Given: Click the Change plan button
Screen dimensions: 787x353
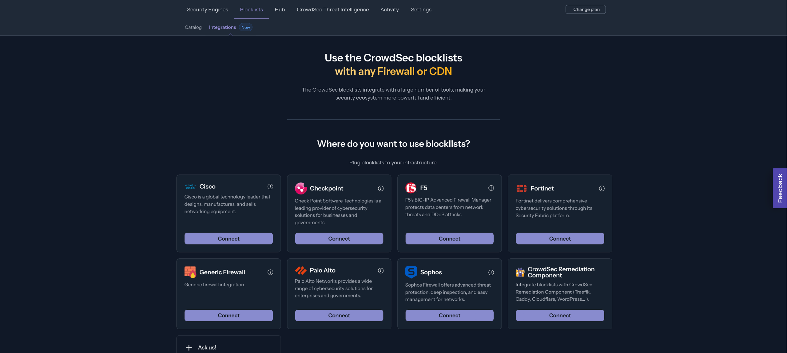Looking at the screenshot, I should 585,9.
